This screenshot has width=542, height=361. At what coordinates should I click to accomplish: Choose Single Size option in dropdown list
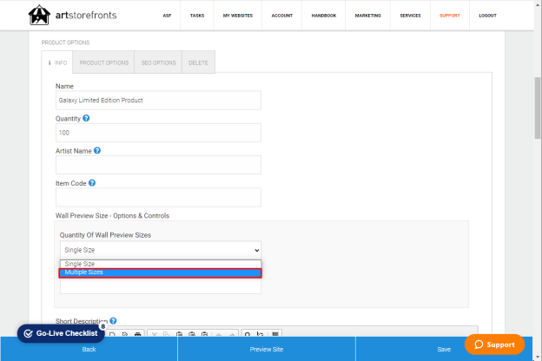[x=161, y=264]
